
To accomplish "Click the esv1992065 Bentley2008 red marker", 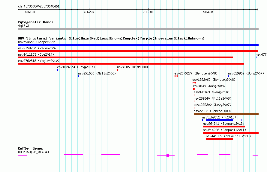I will pyautogui.click(x=194, y=83).
